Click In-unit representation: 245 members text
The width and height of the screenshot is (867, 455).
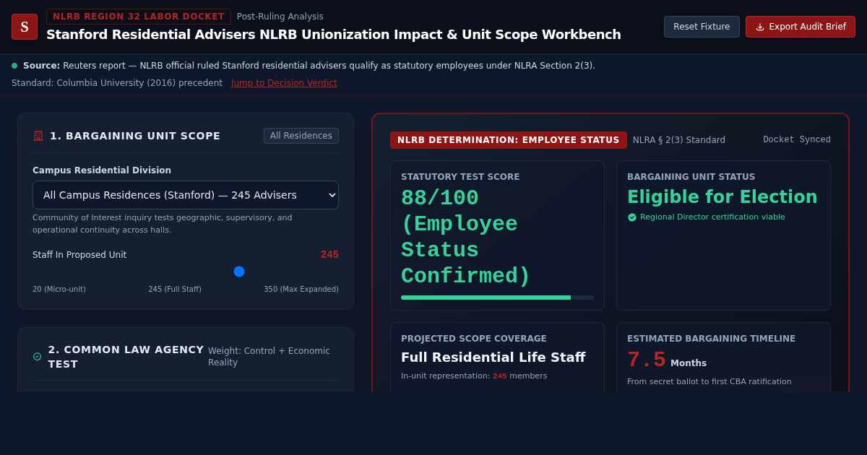[474, 376]
